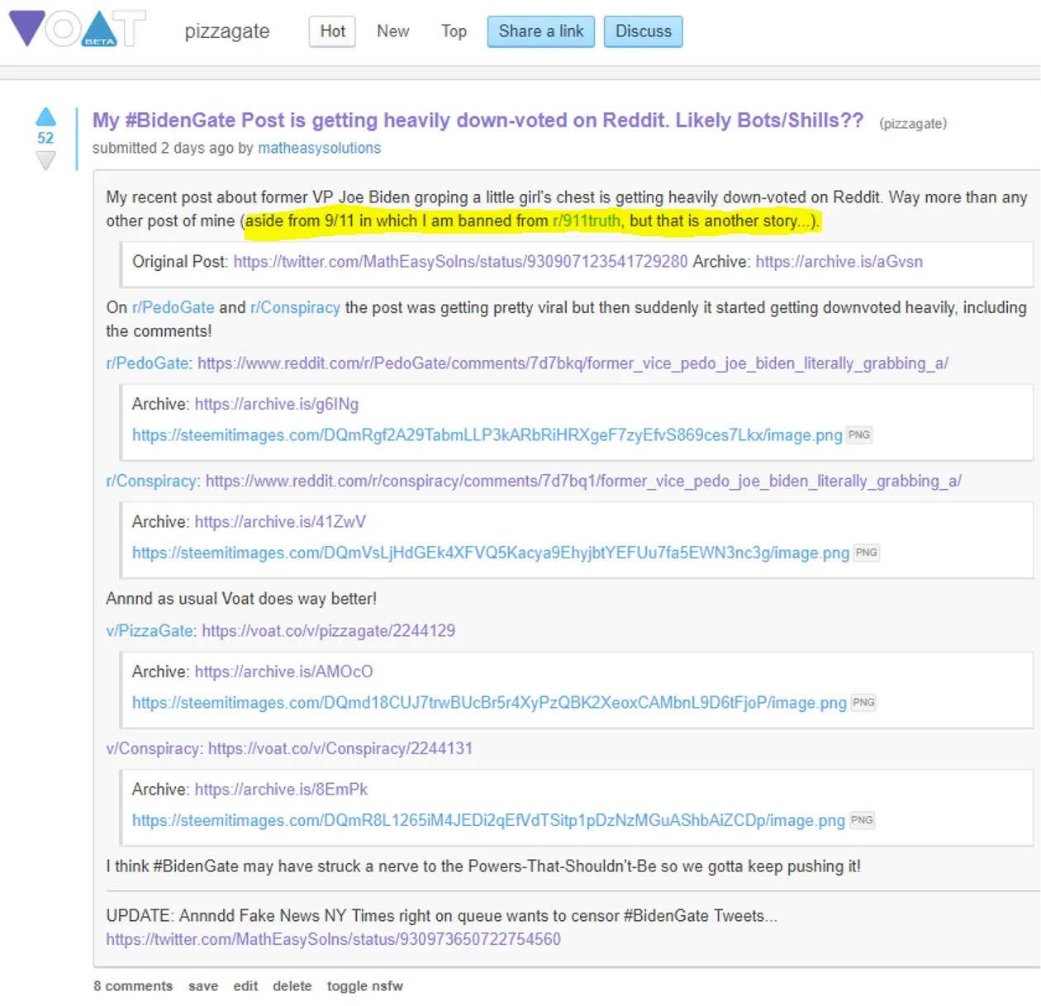Viewport: 1041px width, 1006px height.
Task: Open archive.is/8EmPk link
Action: (281, 790)
